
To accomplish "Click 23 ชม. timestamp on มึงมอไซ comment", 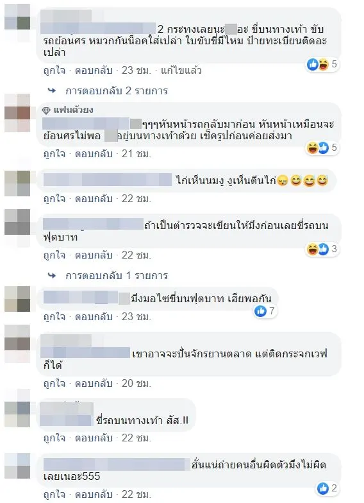I will [x=136, y=317].
